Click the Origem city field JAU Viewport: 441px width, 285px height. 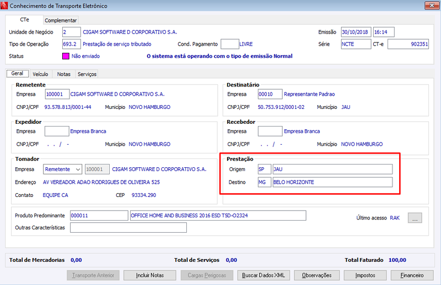332,169
